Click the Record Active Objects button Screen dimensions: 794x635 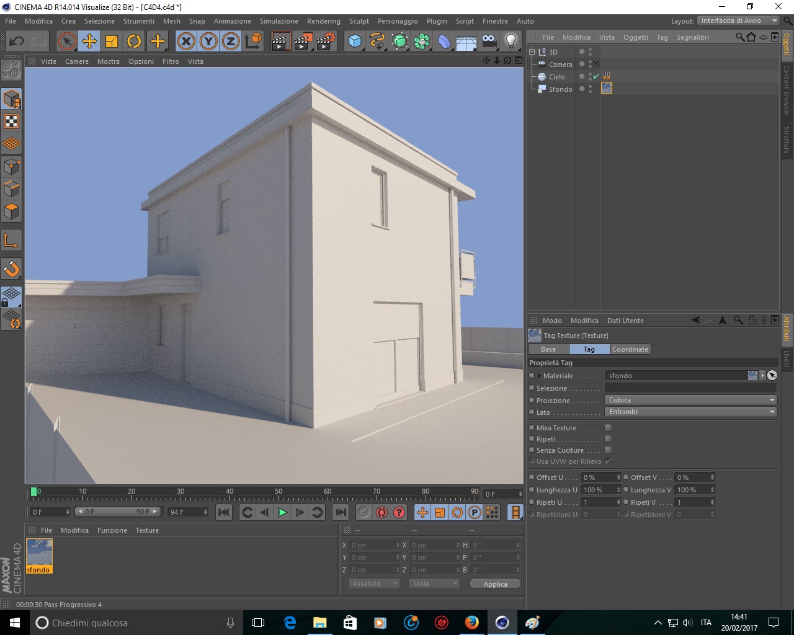[381, 512]
